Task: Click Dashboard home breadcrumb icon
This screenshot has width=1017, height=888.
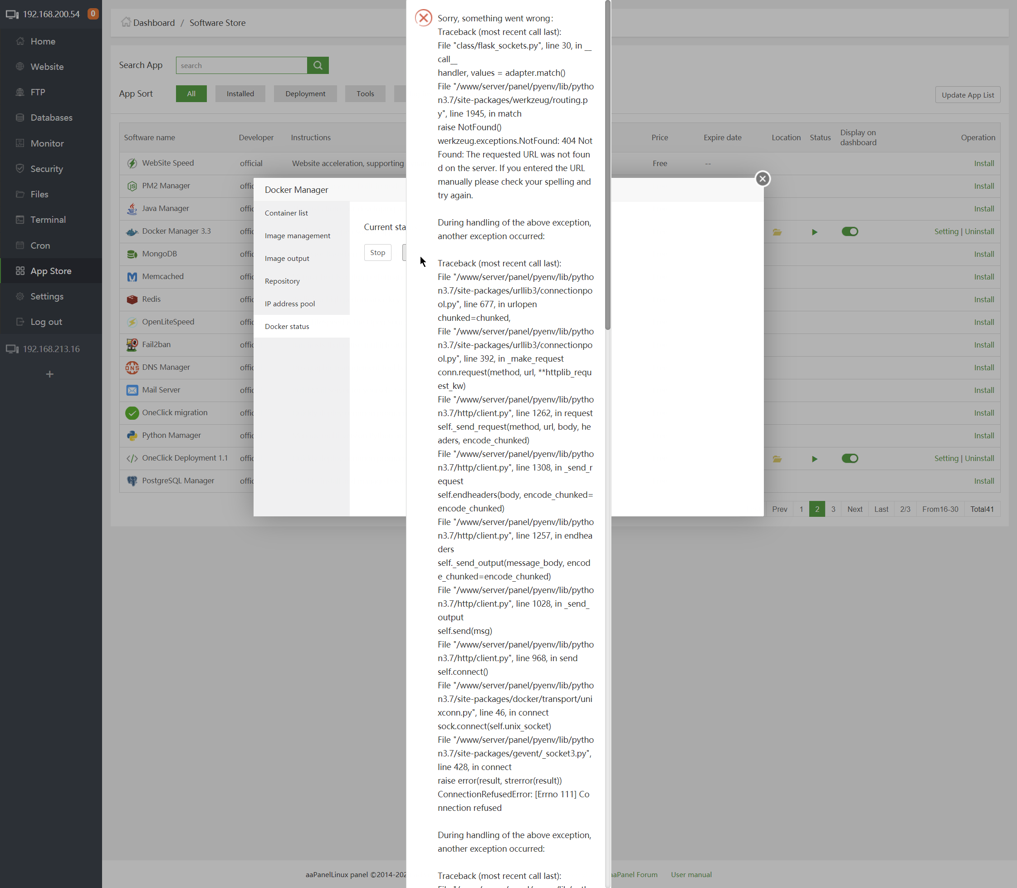Action: 126,22
